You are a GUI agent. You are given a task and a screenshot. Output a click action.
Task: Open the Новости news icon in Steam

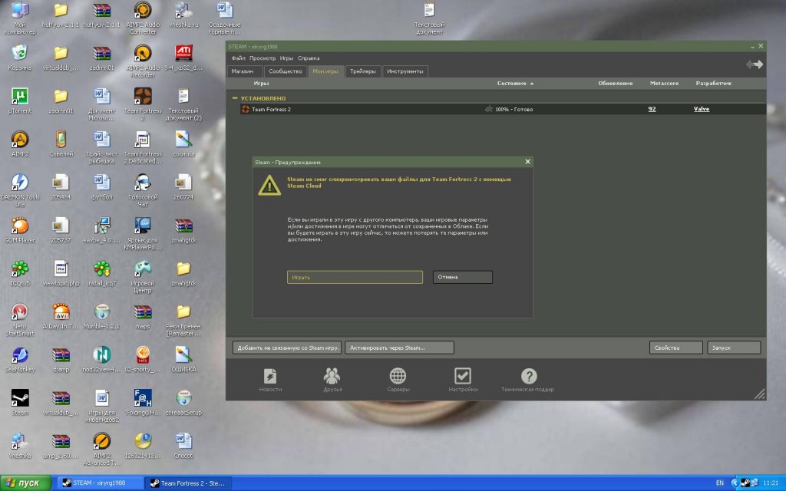(x=269, y=379)
